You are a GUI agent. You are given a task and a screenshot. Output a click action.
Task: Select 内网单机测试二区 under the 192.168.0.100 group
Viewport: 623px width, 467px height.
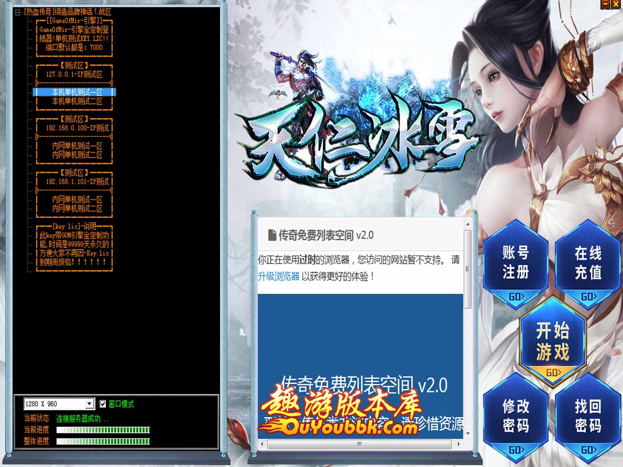click(x=77, y=155)
